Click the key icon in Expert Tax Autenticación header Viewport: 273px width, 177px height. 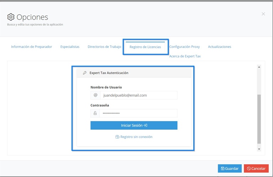(85, 73)
